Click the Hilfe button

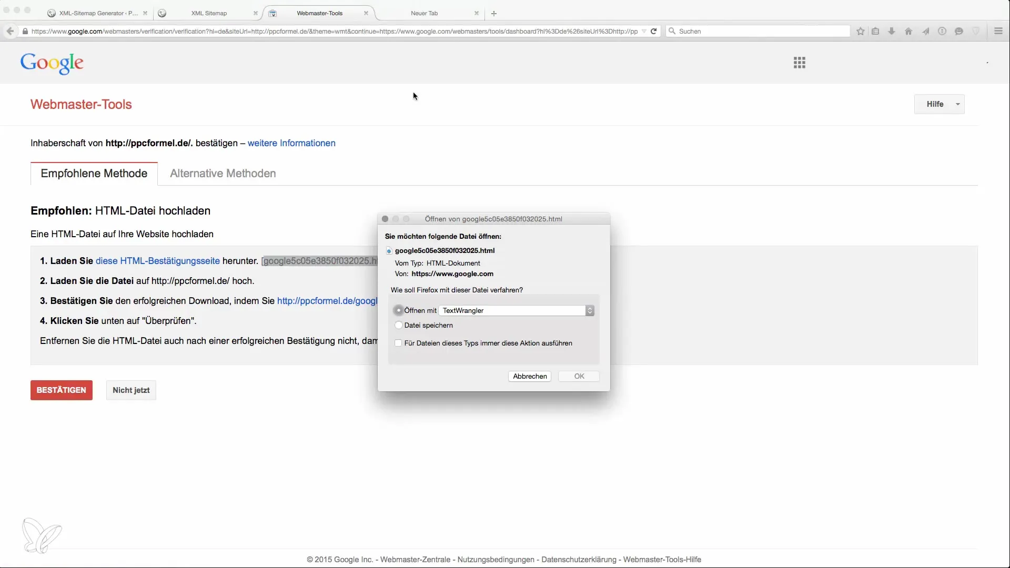point(939,104)
